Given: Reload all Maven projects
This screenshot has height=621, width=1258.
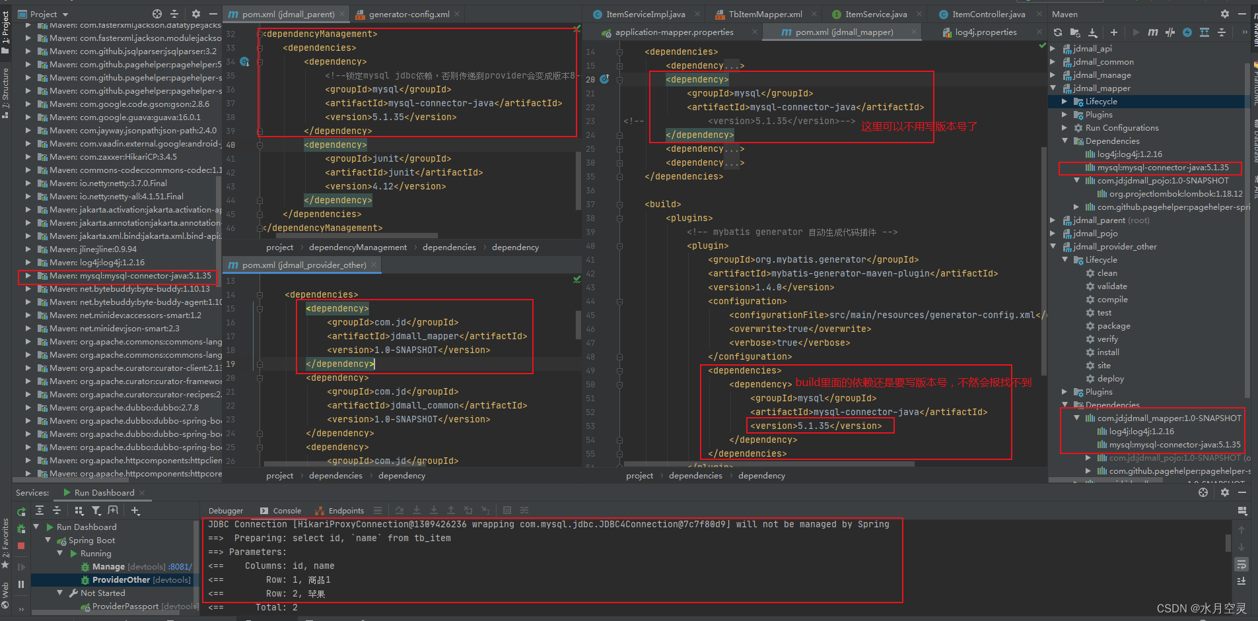Looking at the screenshot, I should click(x=1057, y=32).
